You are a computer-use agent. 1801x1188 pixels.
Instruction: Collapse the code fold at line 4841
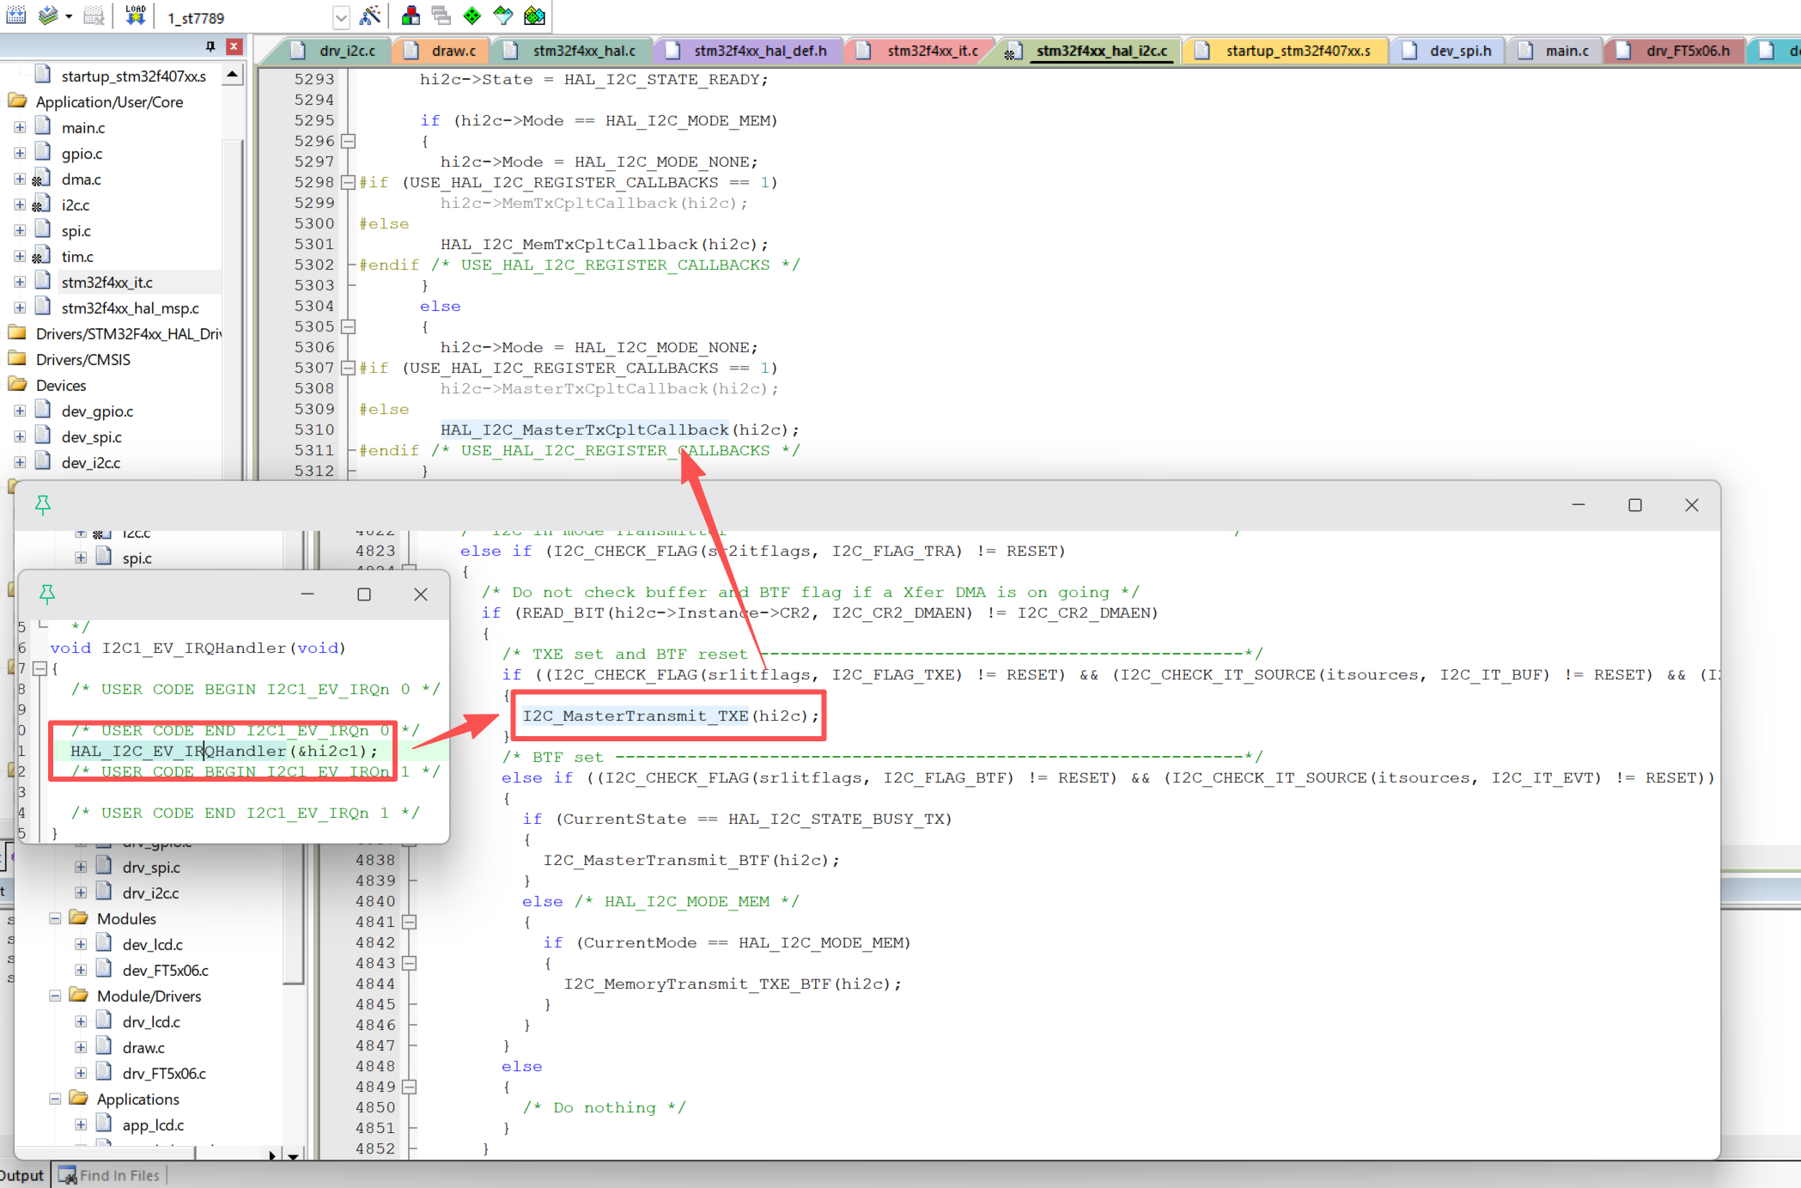[410, 922]
